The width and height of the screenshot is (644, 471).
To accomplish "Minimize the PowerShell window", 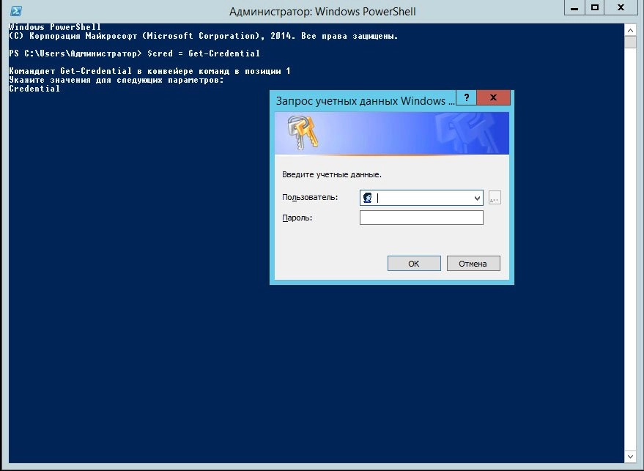I will pos(574,8).
